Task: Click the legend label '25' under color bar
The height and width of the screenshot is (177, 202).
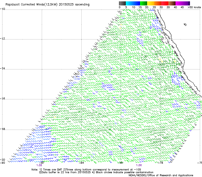Action: [154, 7]
